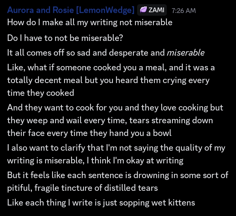Click the line "Like, what if someone cooked you"
The width and height of the screenshot is (236, 216).
[111, 68]
